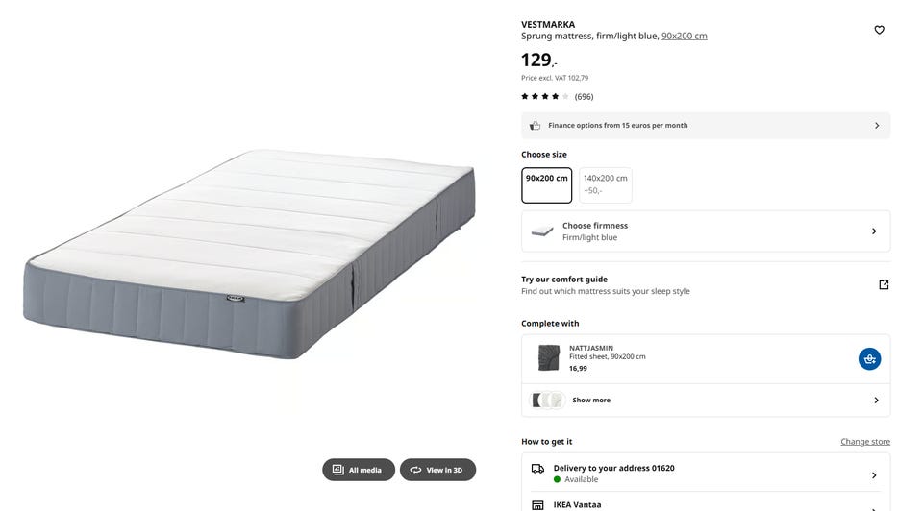Open the All media gallery
Screen dimensions: 923x511
359,470
